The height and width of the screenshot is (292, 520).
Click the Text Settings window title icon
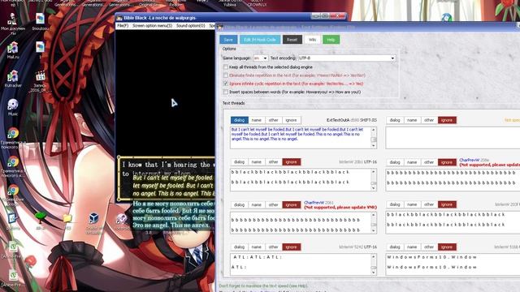tap(220, 27)
